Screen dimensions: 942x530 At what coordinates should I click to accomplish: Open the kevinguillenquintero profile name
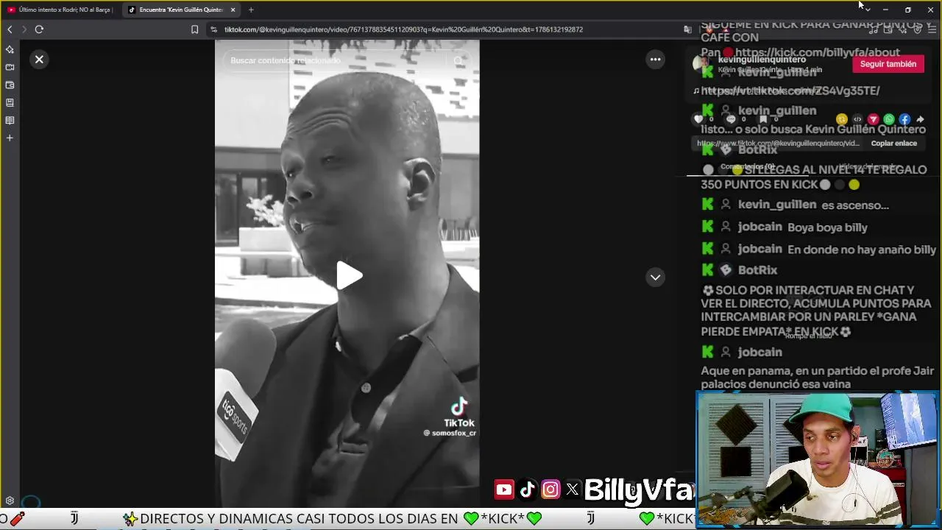click(x=762, y=60)
